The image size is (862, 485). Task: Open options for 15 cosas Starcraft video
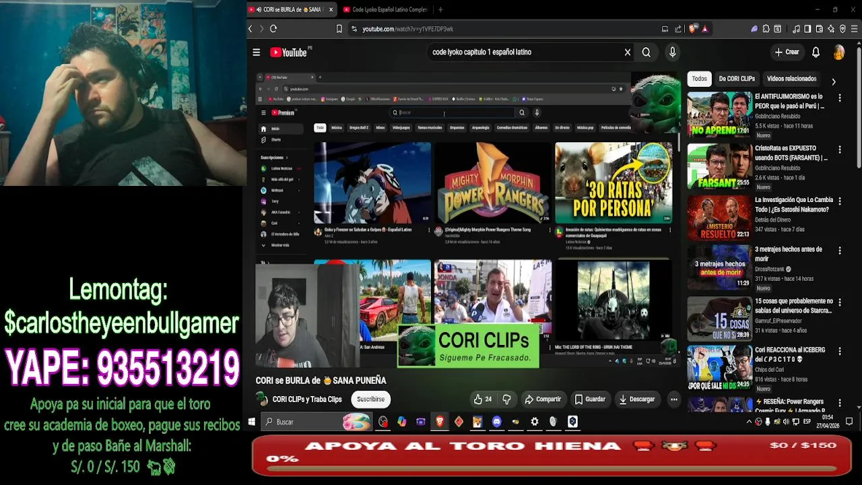coord(839,302)
